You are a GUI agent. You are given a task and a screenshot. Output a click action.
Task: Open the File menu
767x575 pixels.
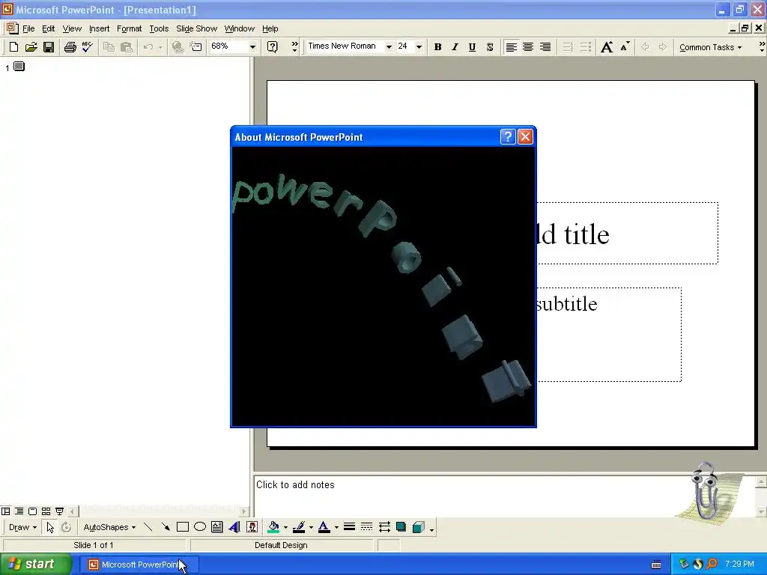[28, 28]
